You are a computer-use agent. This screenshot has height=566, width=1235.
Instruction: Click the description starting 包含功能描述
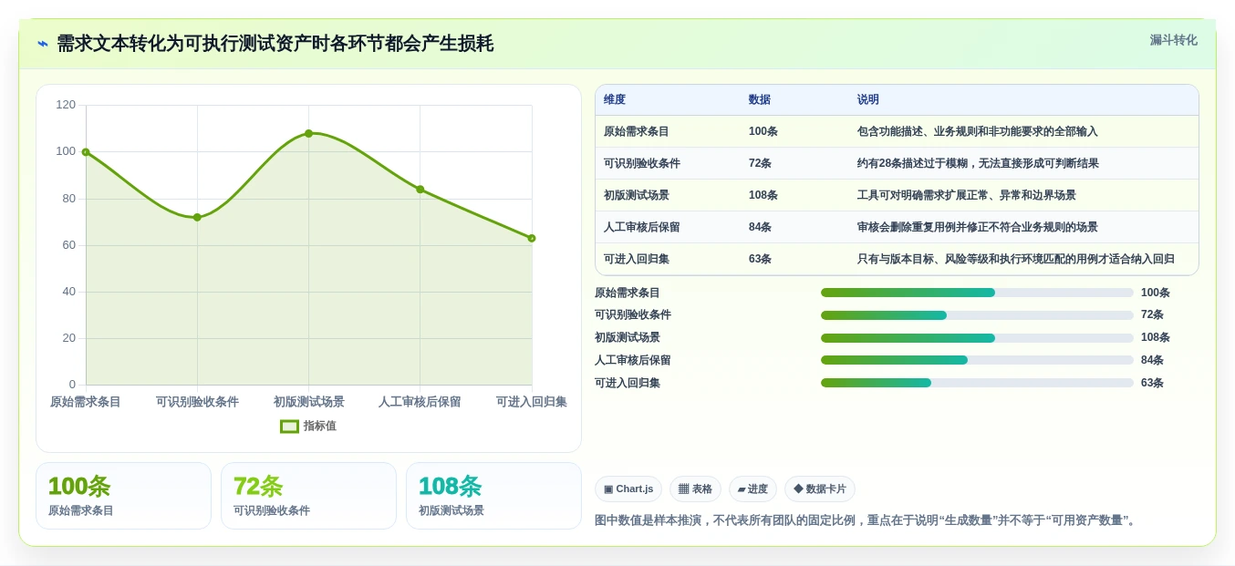tap(978, 131)
